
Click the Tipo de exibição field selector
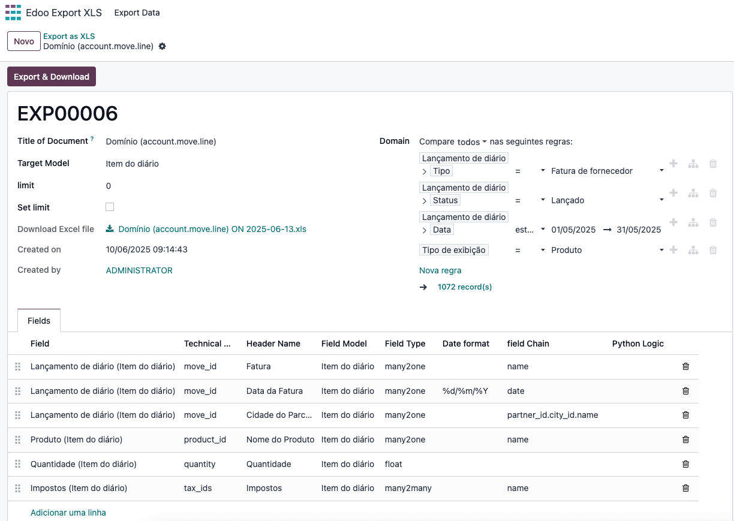coord(454,250)
